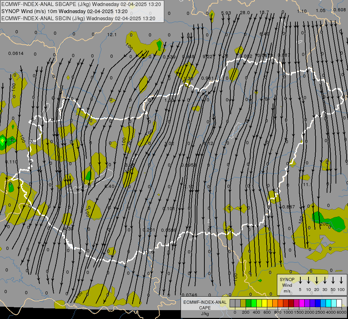Click the wind arrow above the 10 label
348x319 pixels.
pos(309,281)
